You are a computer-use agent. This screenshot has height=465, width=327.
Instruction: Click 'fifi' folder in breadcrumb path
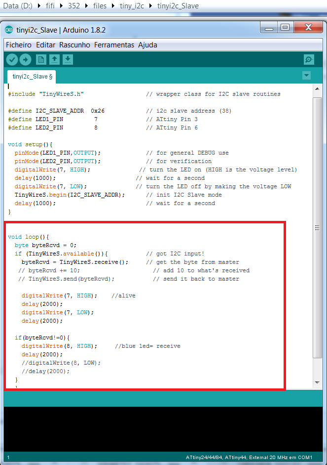(50, 6)
